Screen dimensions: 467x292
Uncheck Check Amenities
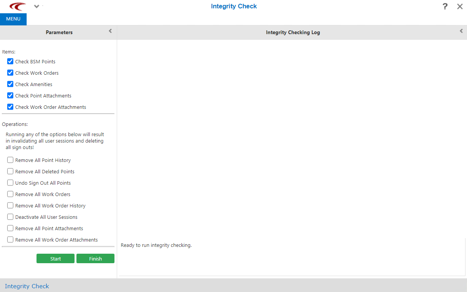coord(10,84)
